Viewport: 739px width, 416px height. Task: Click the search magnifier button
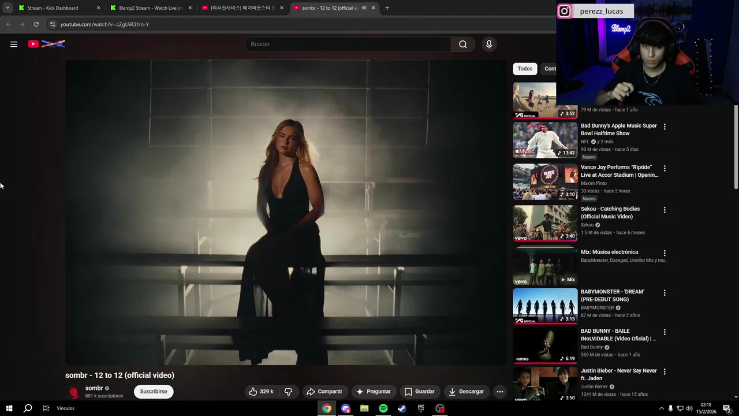pos(463,44)
